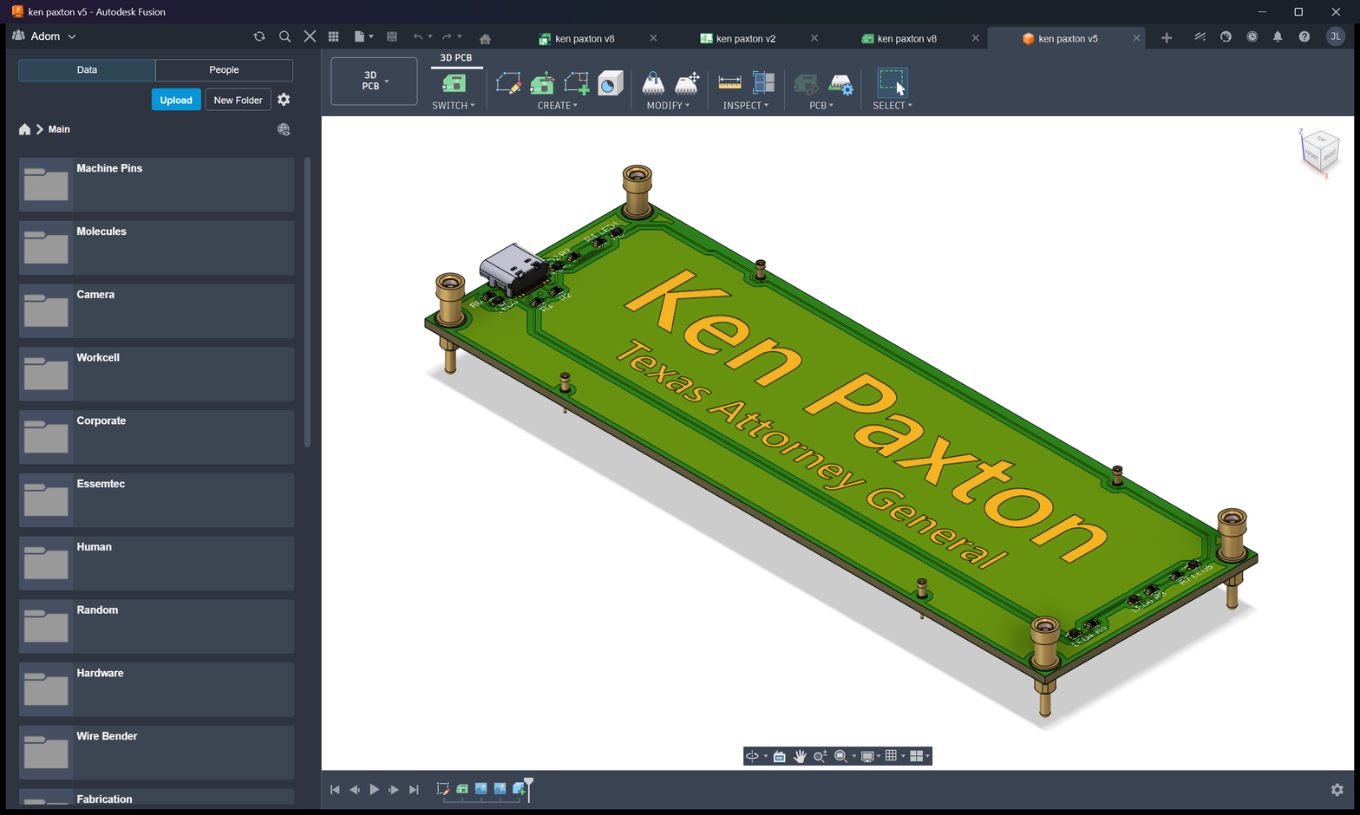
Task: Undo the last action
Action: [x=418, y=36]
